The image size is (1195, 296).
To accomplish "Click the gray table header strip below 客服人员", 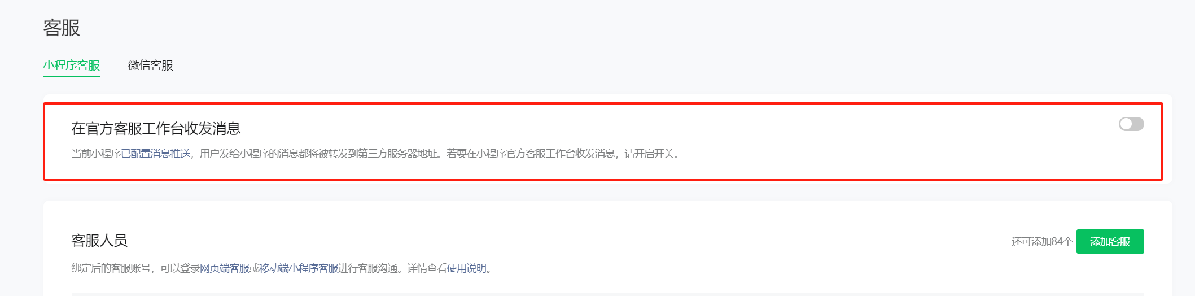I will pyautogui.click(x=607, y=294).
